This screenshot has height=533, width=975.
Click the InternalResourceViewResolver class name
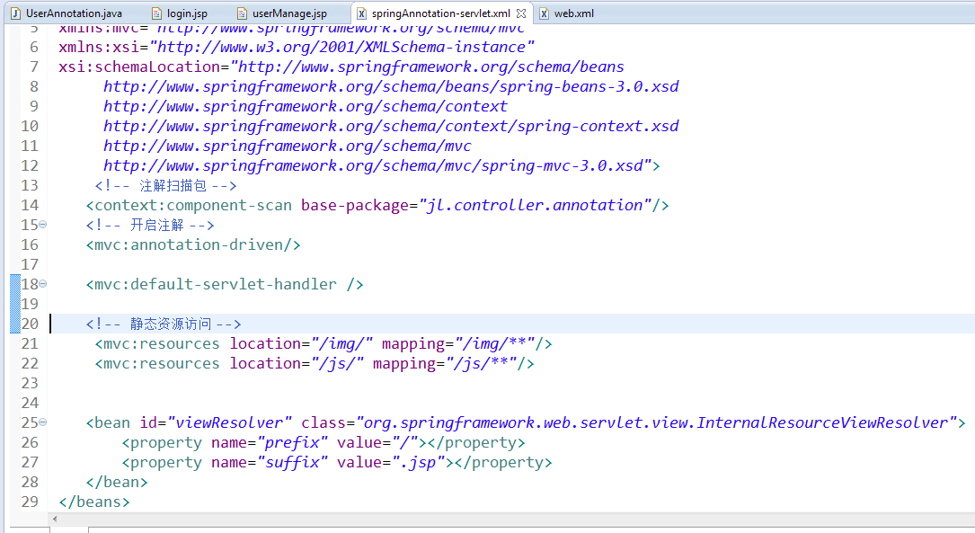coord(822,423)
